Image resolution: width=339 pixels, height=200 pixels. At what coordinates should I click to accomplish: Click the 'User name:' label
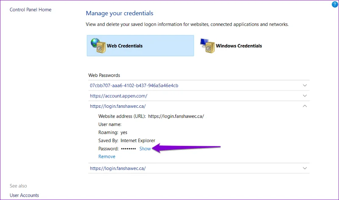110,124
